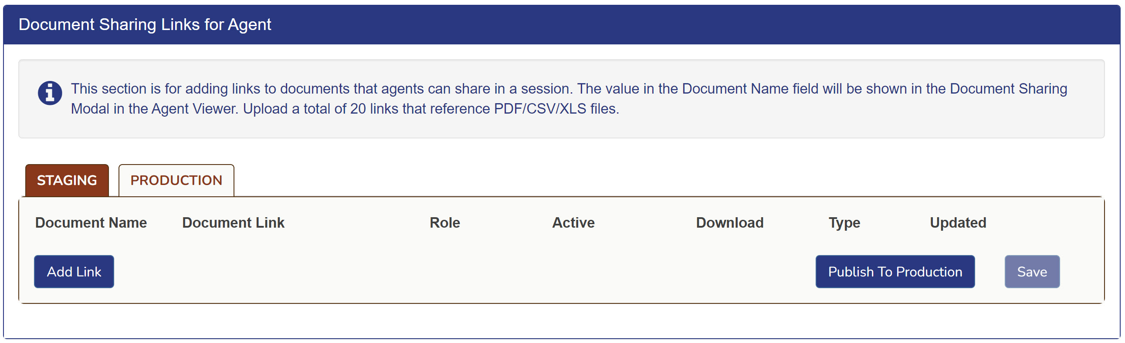Click the blue info circle icon
This screenshot has width=1125, height=343.
(x=50, y=93)
